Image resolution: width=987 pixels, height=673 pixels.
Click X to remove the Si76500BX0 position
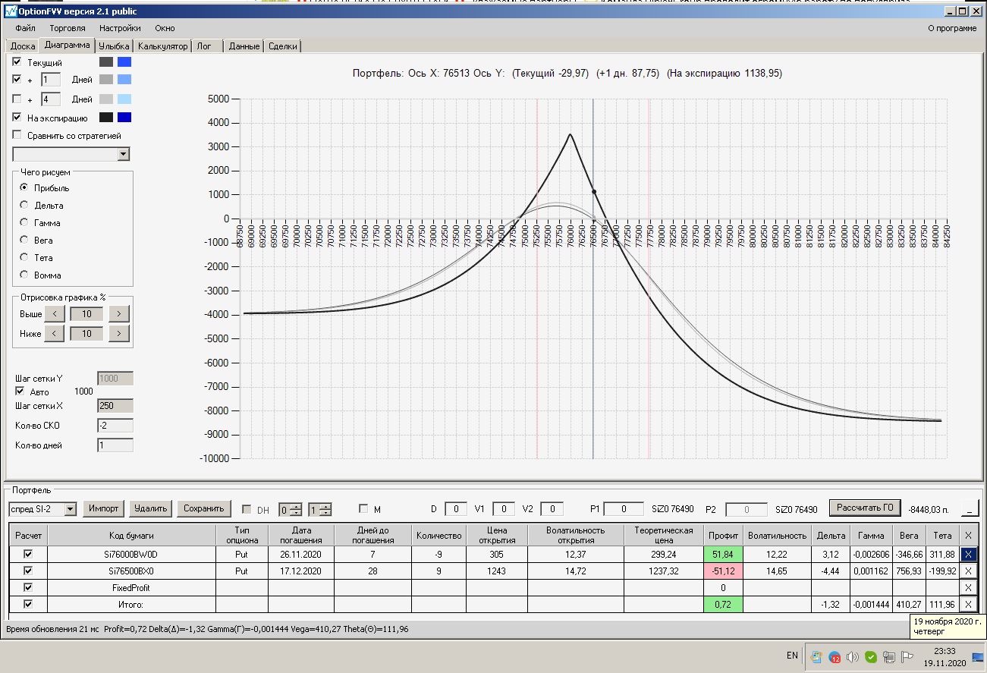point(968,571)
